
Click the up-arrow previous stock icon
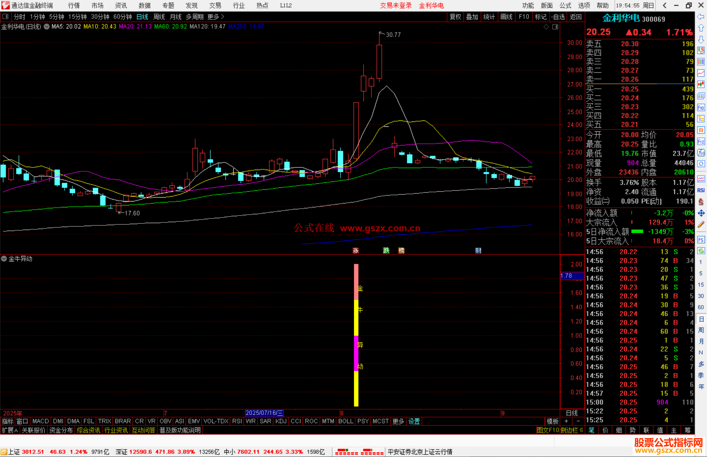point(701,28)
